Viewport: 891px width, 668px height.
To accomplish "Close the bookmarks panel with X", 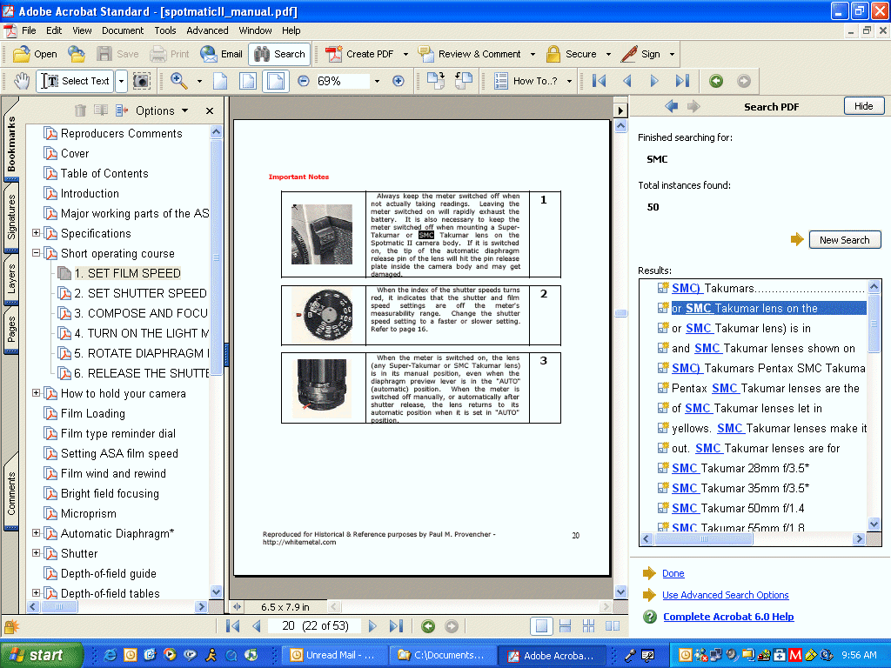I will click(x=210, y=110).
